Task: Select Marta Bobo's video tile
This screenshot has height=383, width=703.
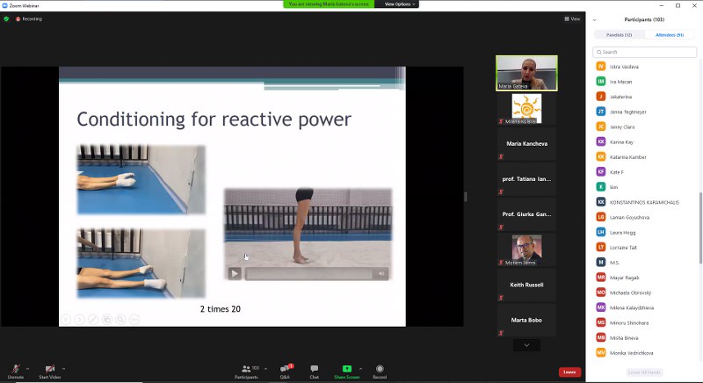Action: click(x=526, y=321)
